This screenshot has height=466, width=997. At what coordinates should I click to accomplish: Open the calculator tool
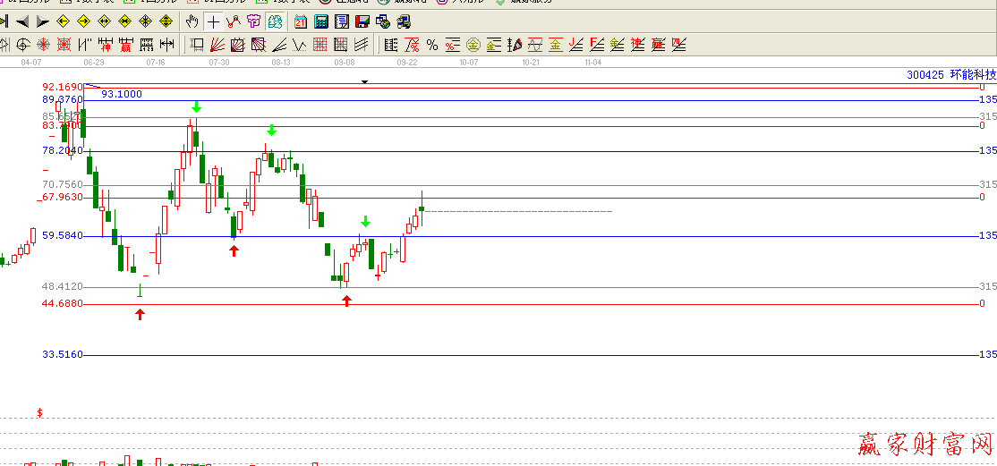pyautogui.click(x=320, y=21)
